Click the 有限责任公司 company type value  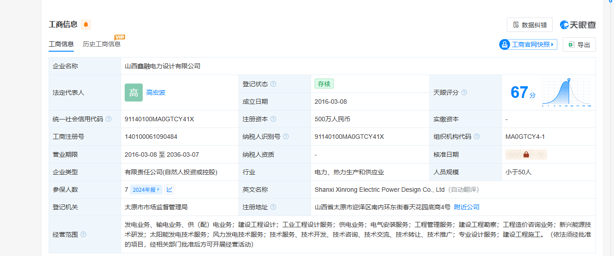point(171,172)
